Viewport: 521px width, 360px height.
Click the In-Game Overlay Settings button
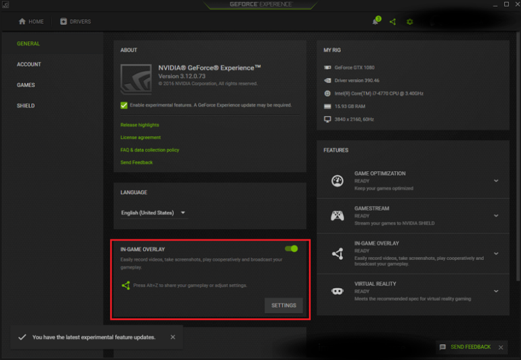[x=283, y=306]
